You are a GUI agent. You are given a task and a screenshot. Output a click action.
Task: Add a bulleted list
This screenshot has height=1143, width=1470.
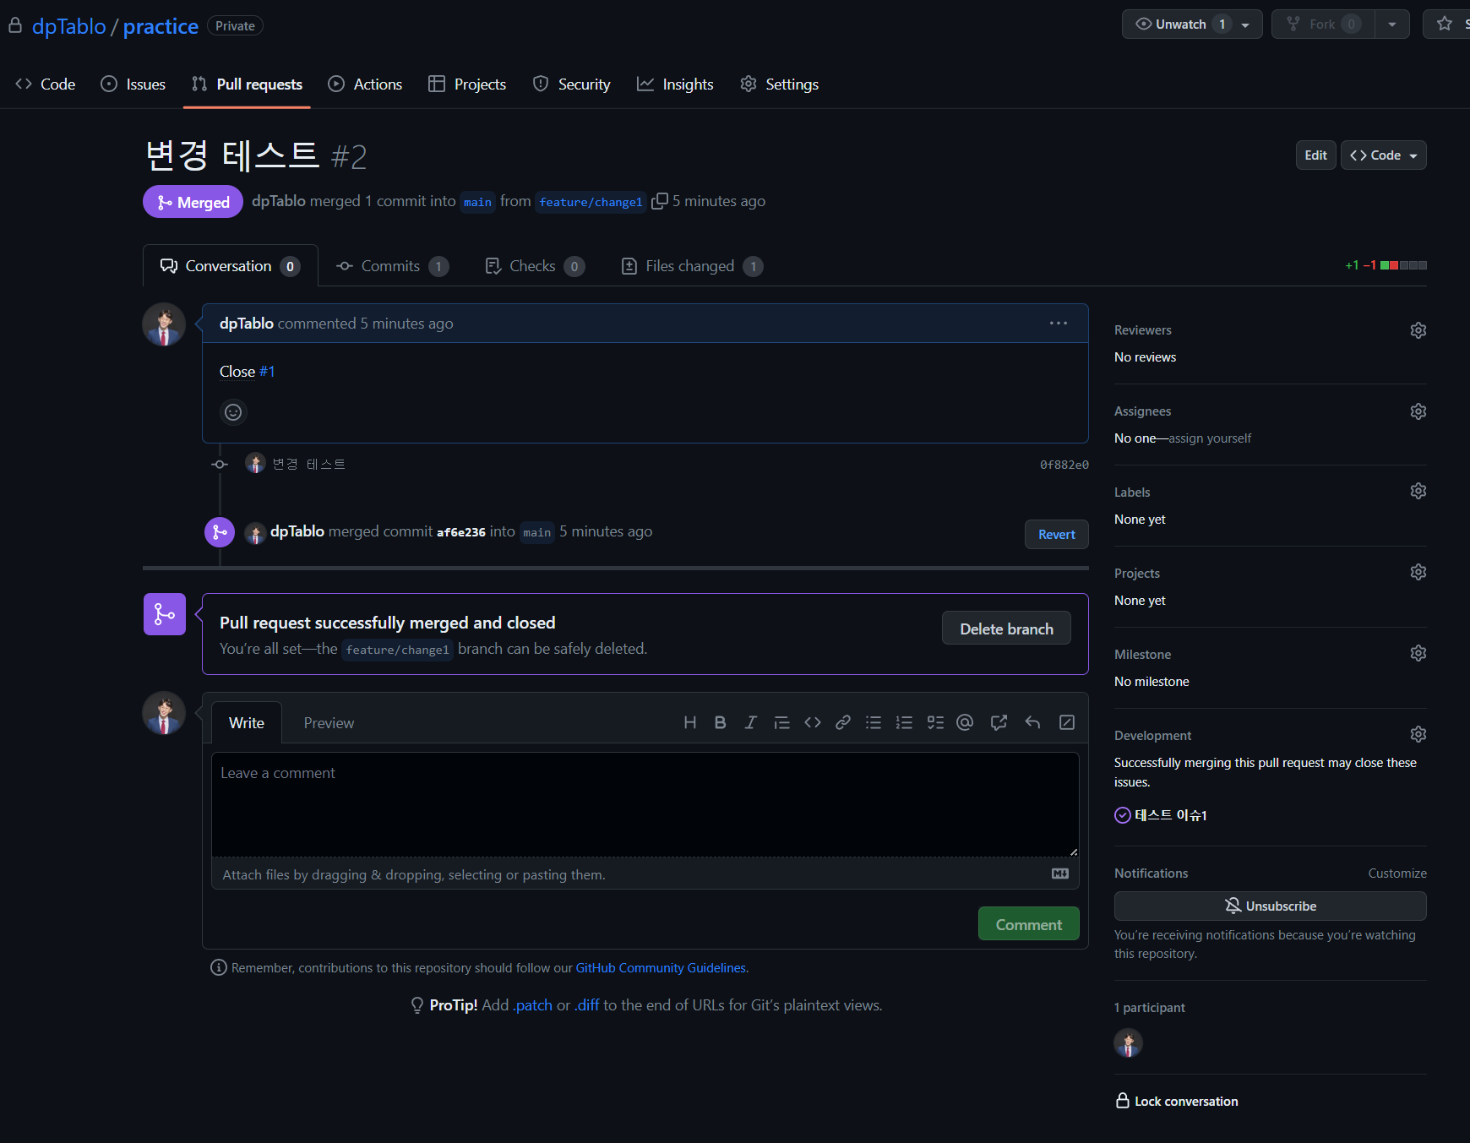(x=874, y=722)
